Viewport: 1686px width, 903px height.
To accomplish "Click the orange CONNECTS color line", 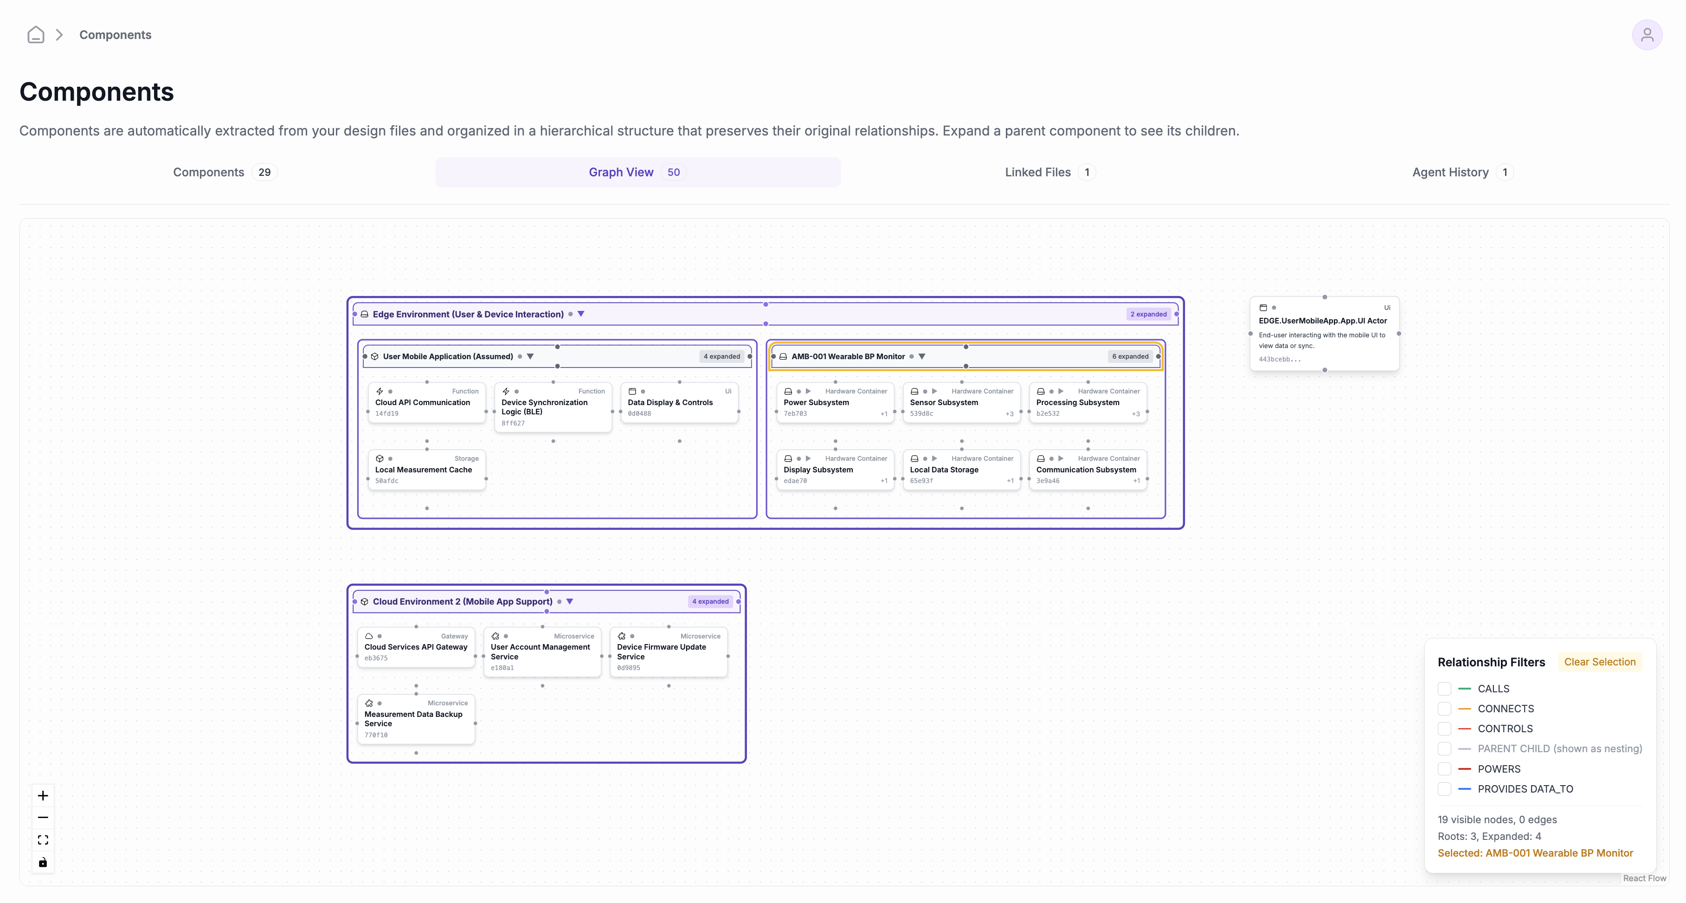I will coord(1465,709).
